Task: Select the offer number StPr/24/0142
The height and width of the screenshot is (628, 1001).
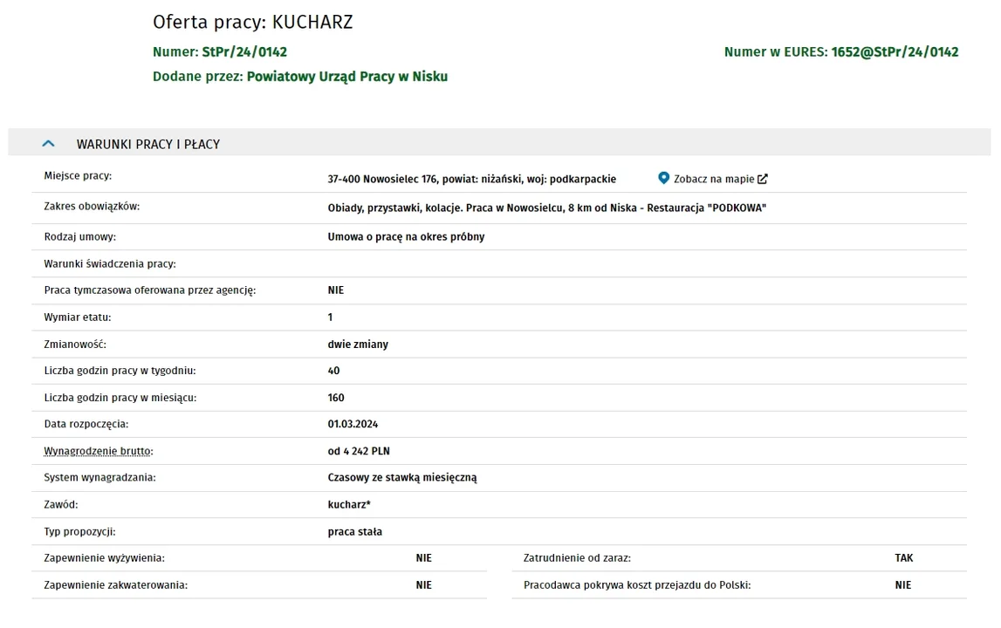Action: coord(244,52)
